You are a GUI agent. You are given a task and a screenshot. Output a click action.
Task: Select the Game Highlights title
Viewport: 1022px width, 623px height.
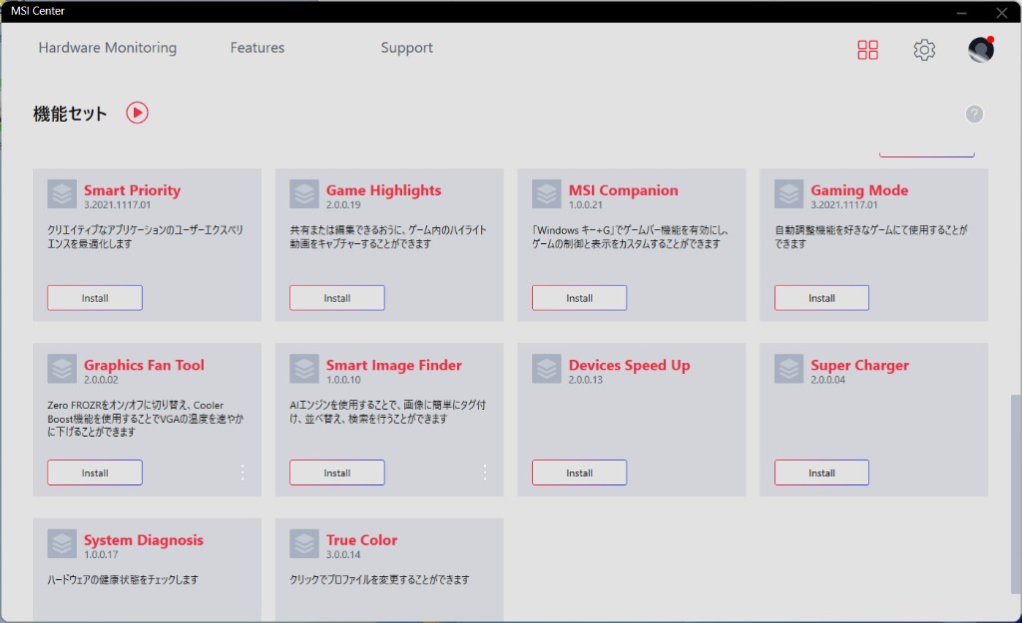(x=383, y=190)
